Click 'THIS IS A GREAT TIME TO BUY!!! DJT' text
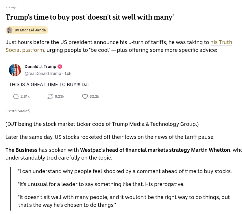The image size is (242, 214). 50,85
